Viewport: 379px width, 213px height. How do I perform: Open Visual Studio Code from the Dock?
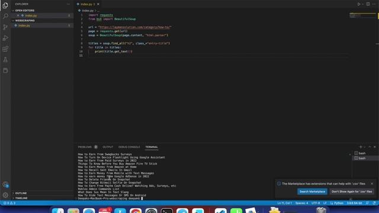click(221, 211)
